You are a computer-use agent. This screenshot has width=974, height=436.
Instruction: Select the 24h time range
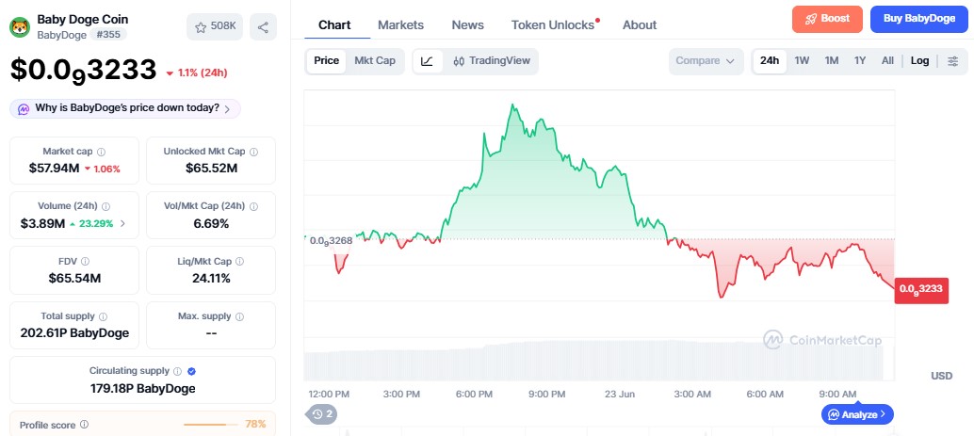[770, 61]
